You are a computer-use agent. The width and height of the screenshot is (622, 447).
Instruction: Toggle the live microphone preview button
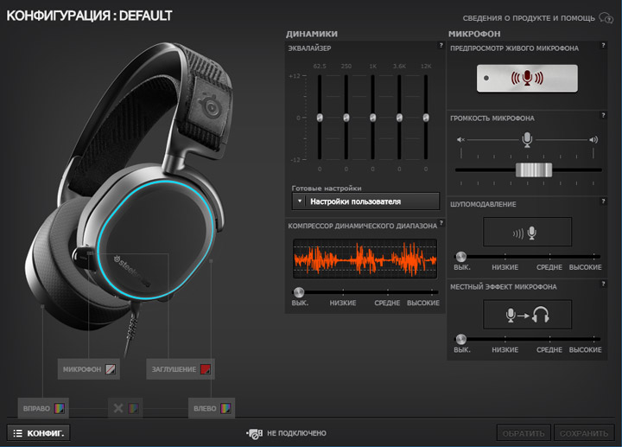tap(527, 78)
